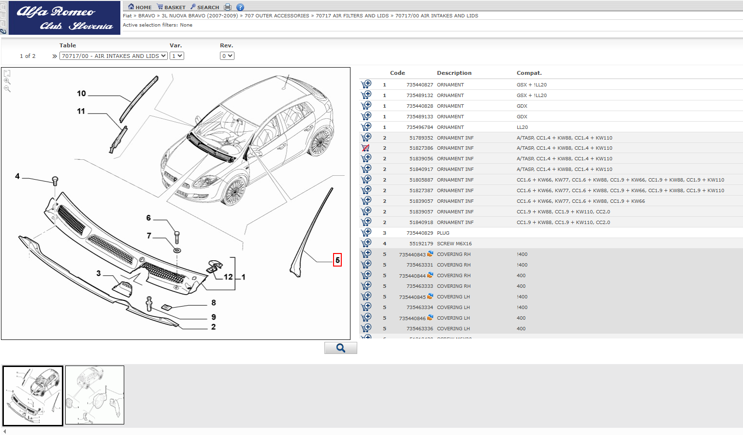Click replacement icon next to code 735440843
Image resolution: width=743 pixels, height=437 pixels.
(430, 254)
